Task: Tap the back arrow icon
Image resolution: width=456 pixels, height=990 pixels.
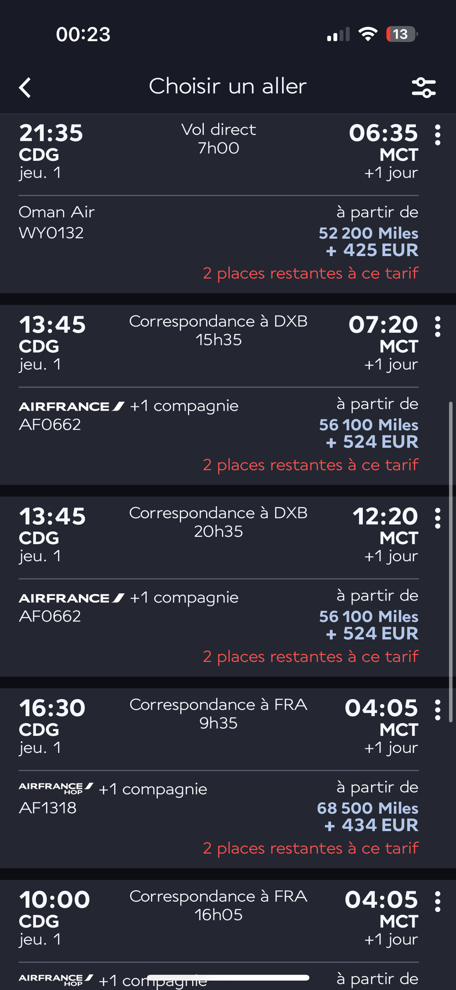Action: point(25,88)
